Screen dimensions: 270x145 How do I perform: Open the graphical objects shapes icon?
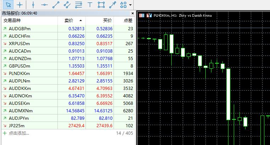coord(123,5)
